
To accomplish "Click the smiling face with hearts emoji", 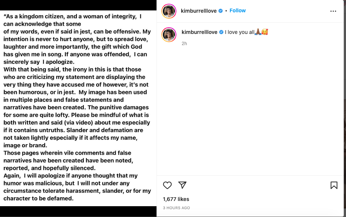I will pyautogui.click(x=265, y=32).
